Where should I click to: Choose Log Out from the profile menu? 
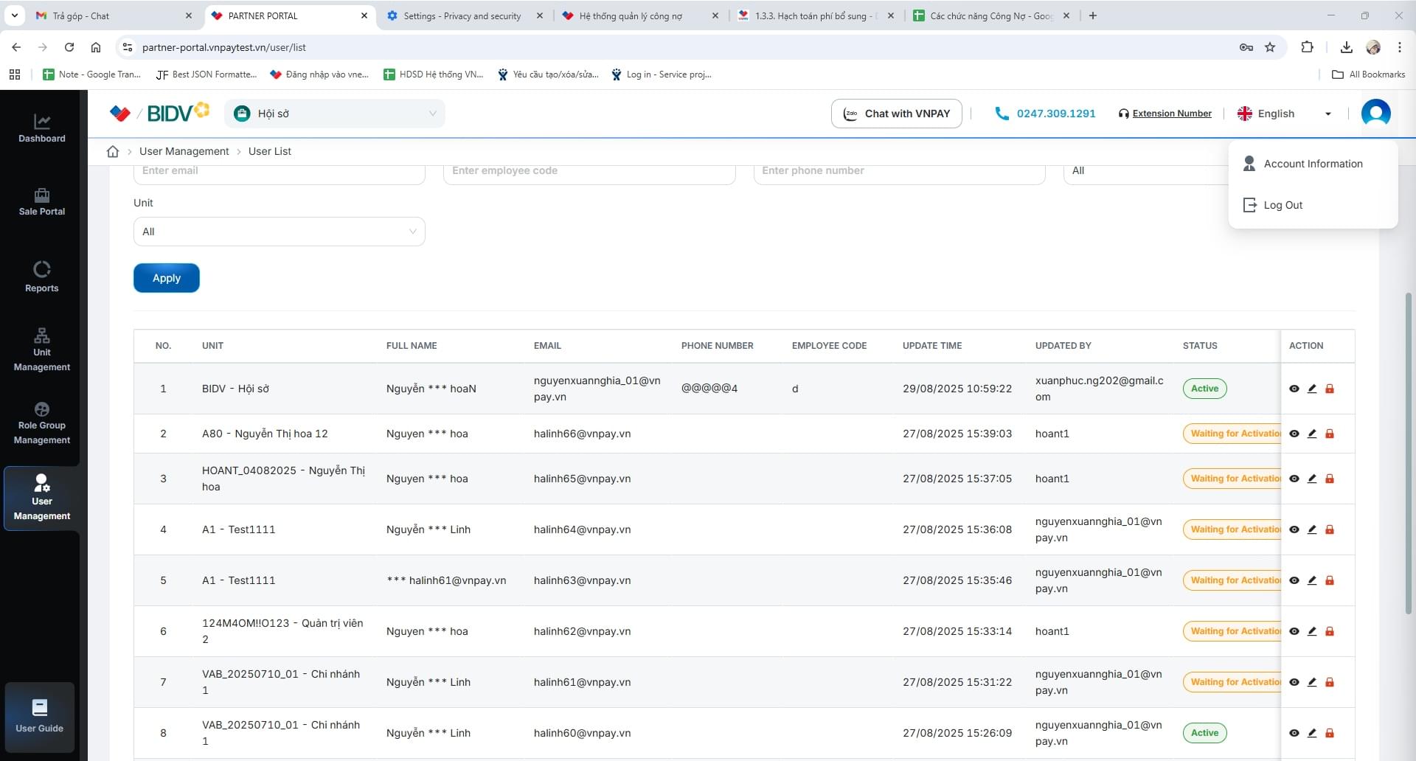tap(1283, 205)
